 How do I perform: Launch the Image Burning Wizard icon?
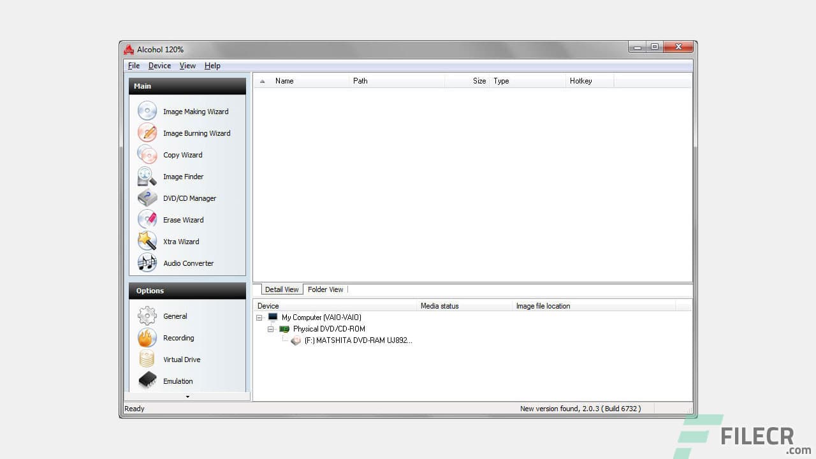tap(147, 133)
